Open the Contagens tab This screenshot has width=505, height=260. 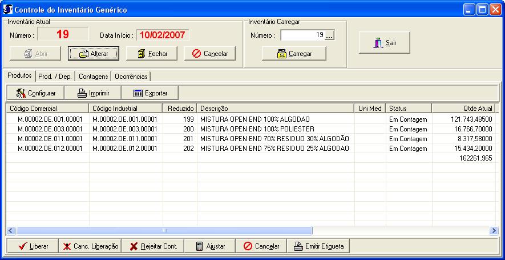click(93, 76)
